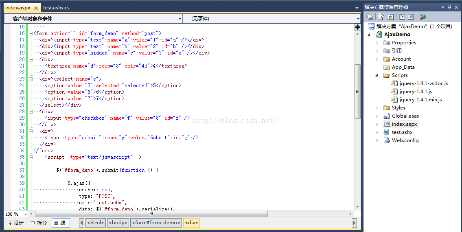This screenshot has height=232, width=462.
Task: Click the Account folder icon
Action: coord(387,59)
